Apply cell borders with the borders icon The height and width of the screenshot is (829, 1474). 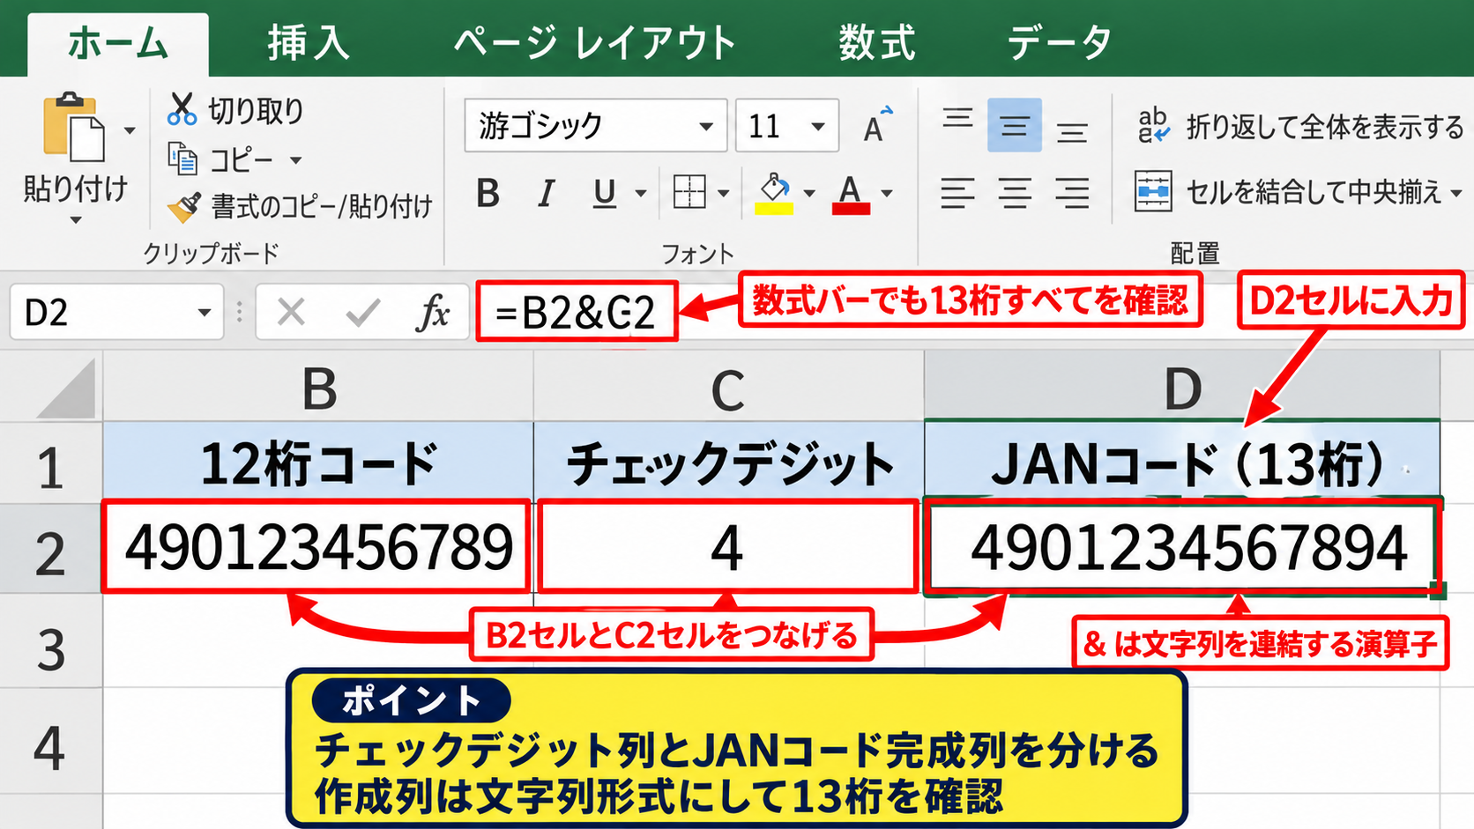click(689, 192)
